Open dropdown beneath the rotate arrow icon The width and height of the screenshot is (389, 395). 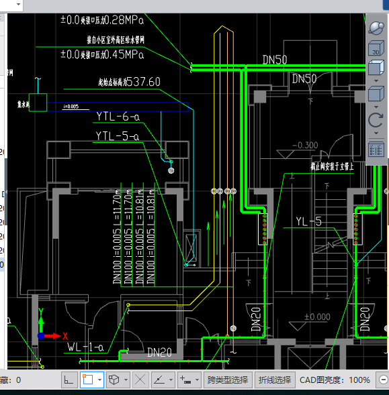[376, 133]
